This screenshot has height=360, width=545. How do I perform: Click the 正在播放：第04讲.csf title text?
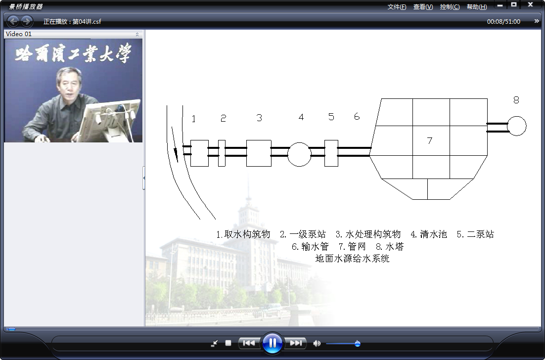click(x=72, y=22)
